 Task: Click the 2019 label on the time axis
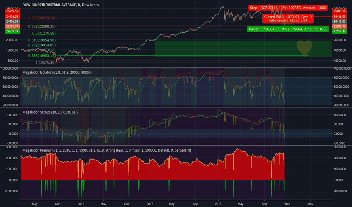coord(287,204)
